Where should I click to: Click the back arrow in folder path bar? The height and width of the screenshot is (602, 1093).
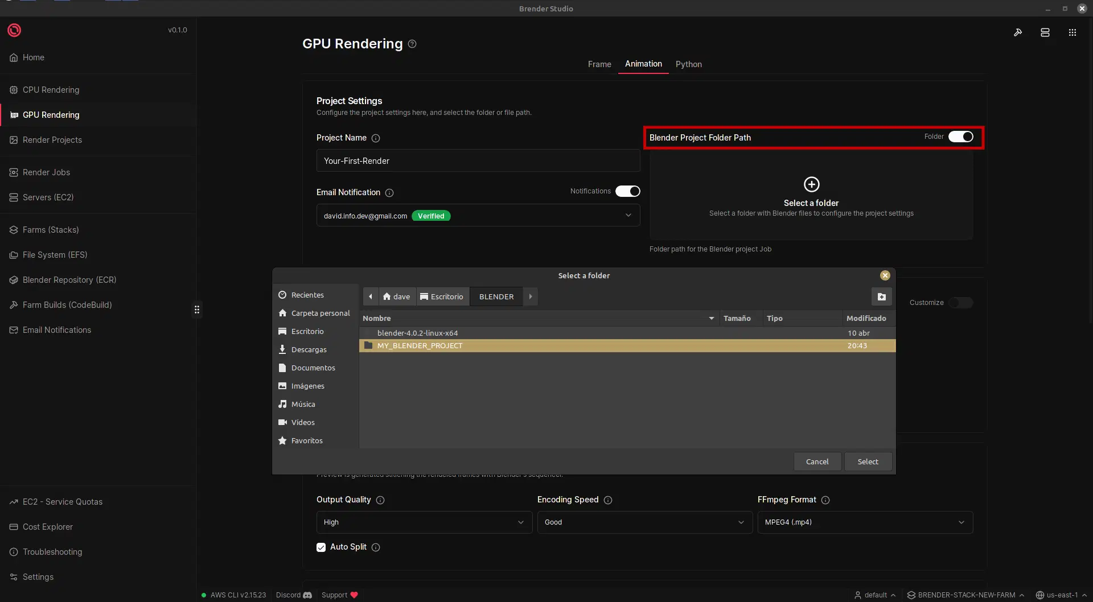[371, 296]
